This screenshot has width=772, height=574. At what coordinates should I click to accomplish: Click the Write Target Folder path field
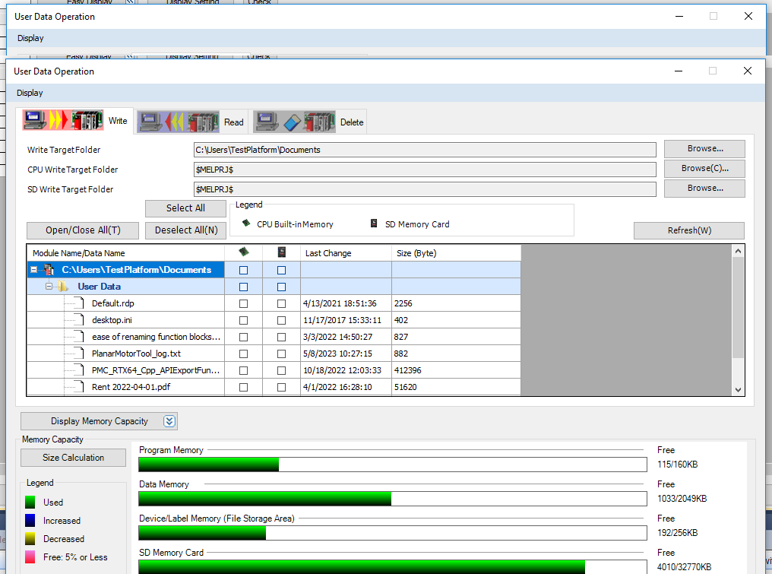pos(425,150)
